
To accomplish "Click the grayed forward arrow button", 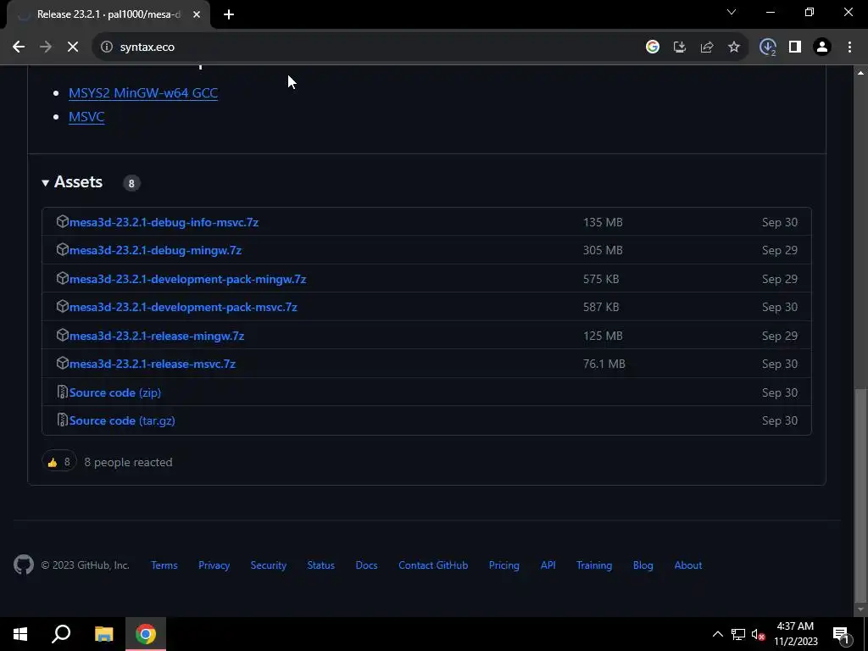I will pyautogui.click(x=46, y=47).
